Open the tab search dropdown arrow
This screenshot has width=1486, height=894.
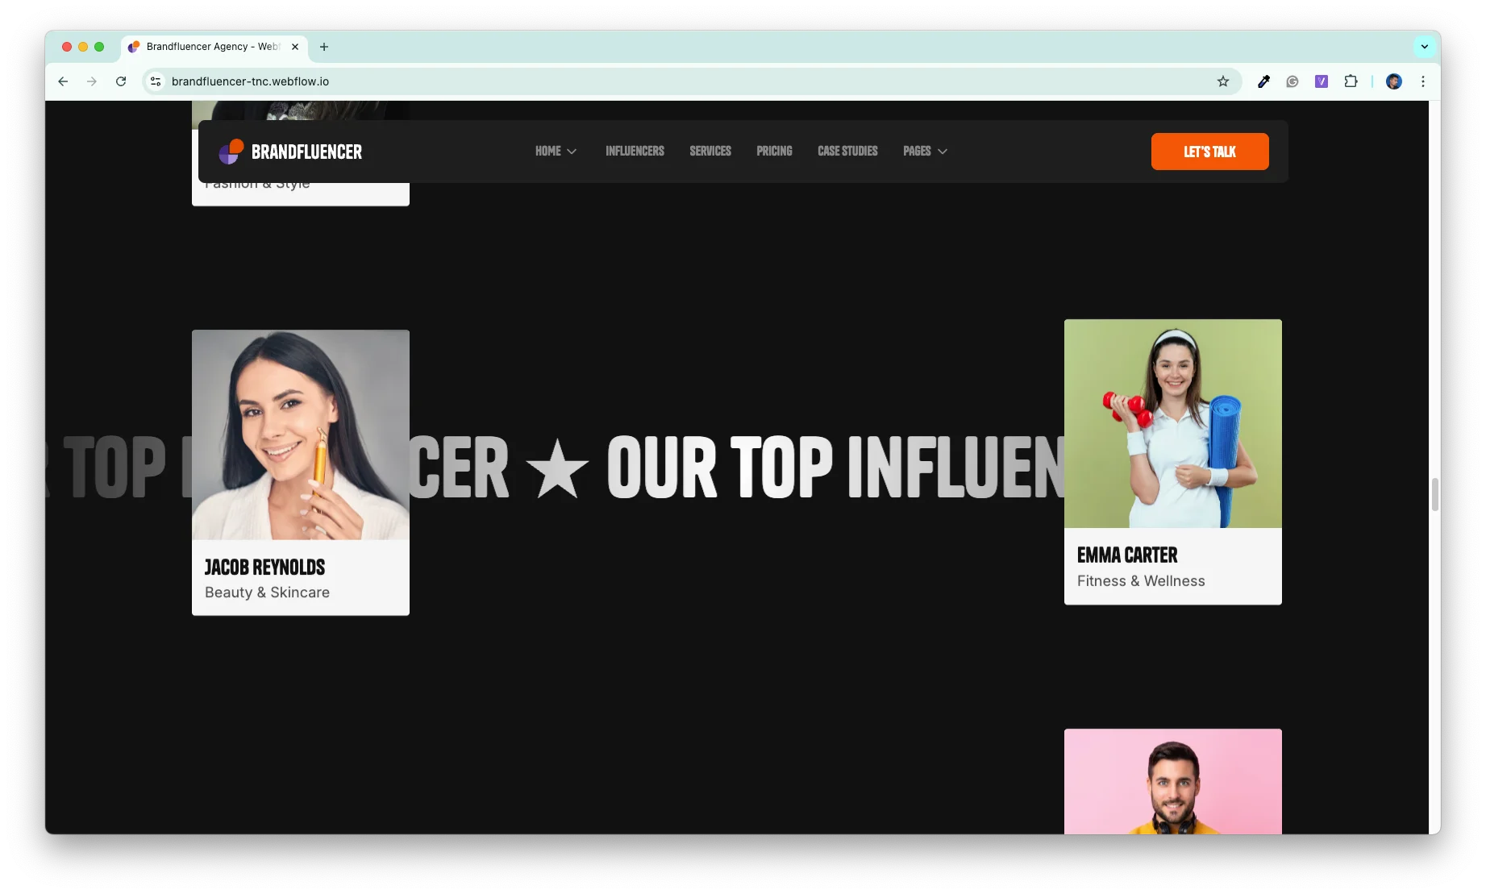[1424, 47]
